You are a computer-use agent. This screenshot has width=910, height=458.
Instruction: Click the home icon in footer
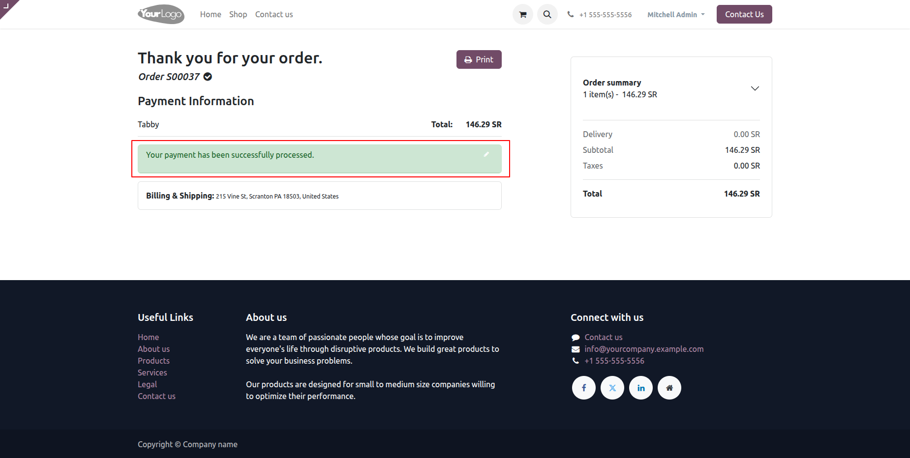click(x=669, y=388)
